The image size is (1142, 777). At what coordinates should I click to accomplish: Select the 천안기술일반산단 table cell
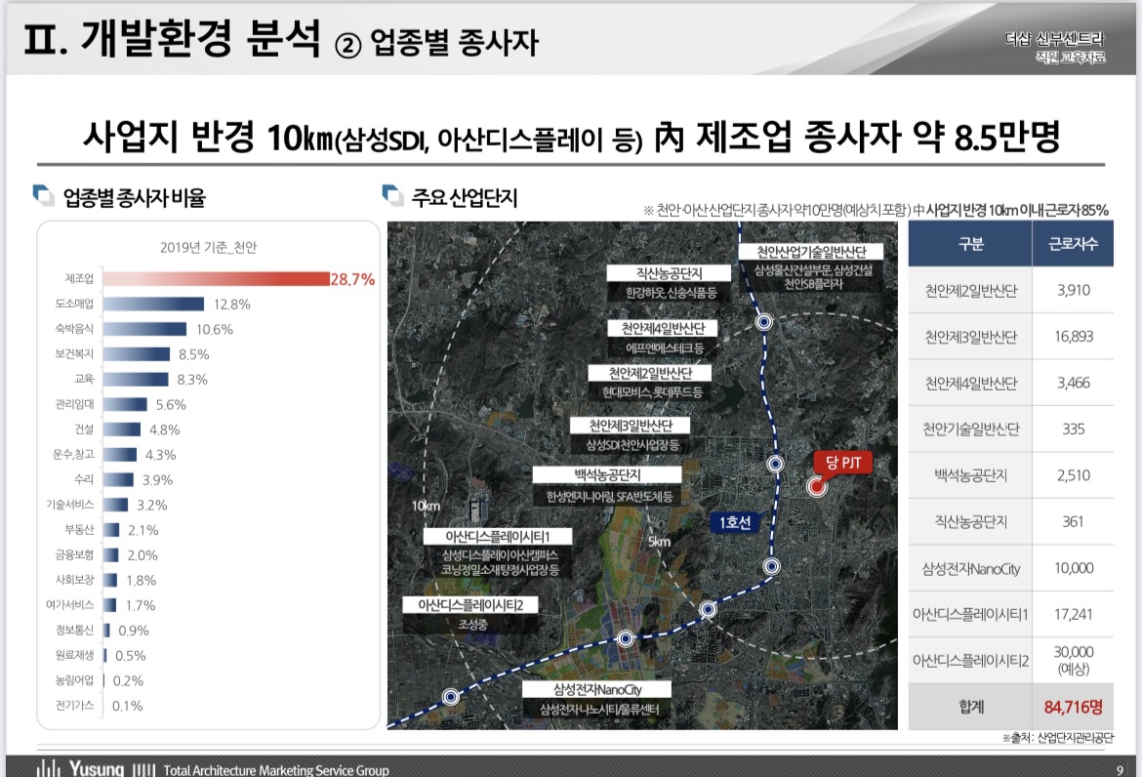click(x=970, y=429)
